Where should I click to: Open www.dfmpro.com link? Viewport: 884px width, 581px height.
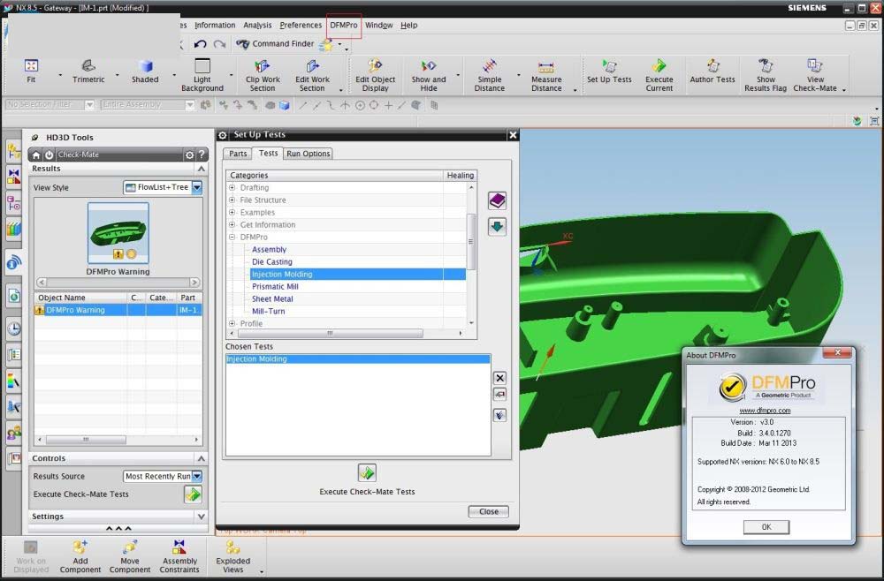click(765, 411)
